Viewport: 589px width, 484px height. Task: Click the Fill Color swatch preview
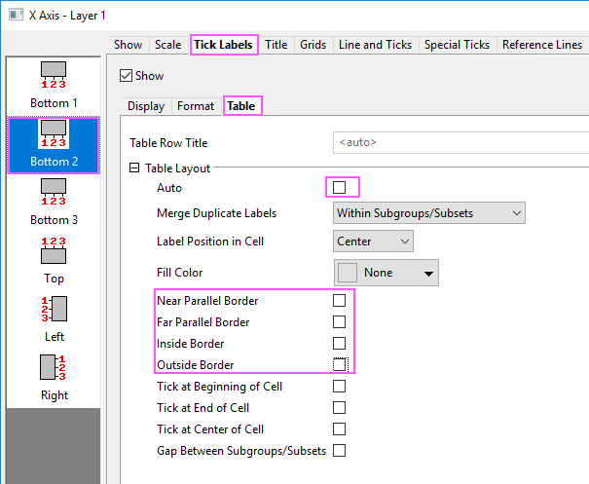[x=348, y=273]
